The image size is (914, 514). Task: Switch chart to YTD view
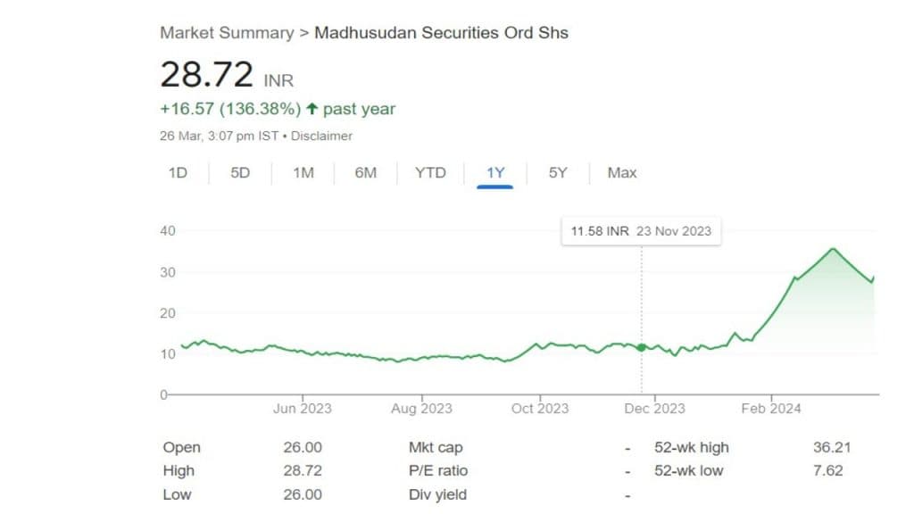pyautogui.click(x=430, y=173)
